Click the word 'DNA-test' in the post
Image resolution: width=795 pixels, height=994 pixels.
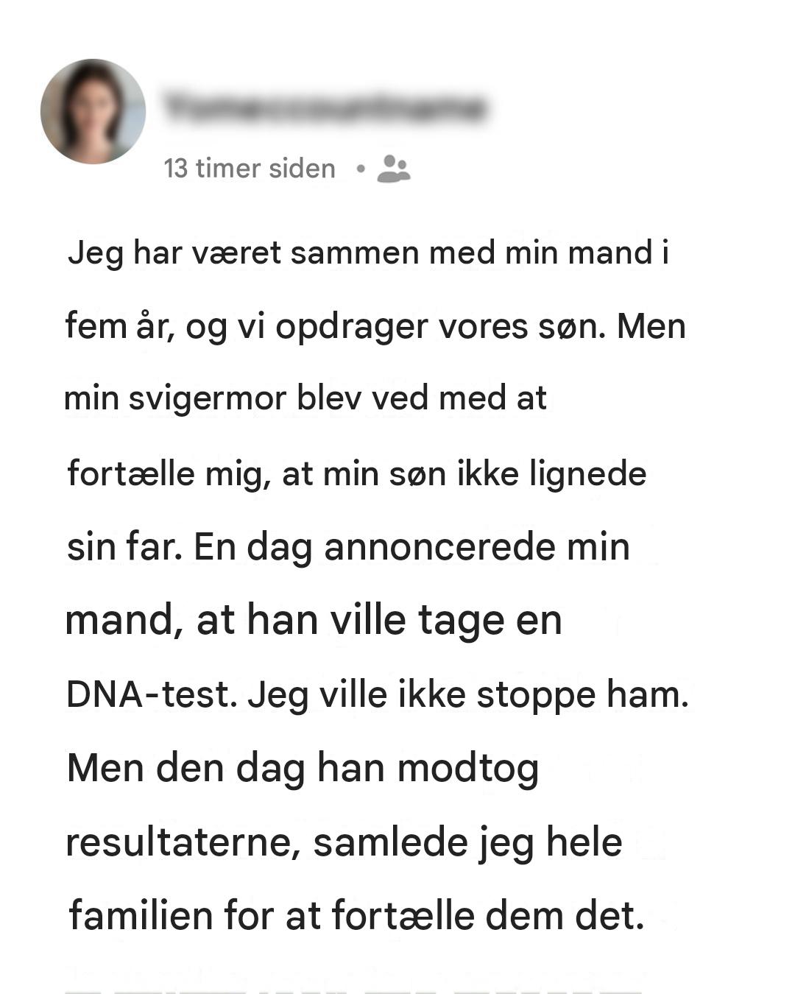(147, 694)
